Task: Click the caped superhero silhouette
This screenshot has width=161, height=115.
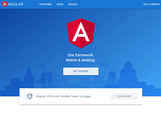Action: point(43,79)
